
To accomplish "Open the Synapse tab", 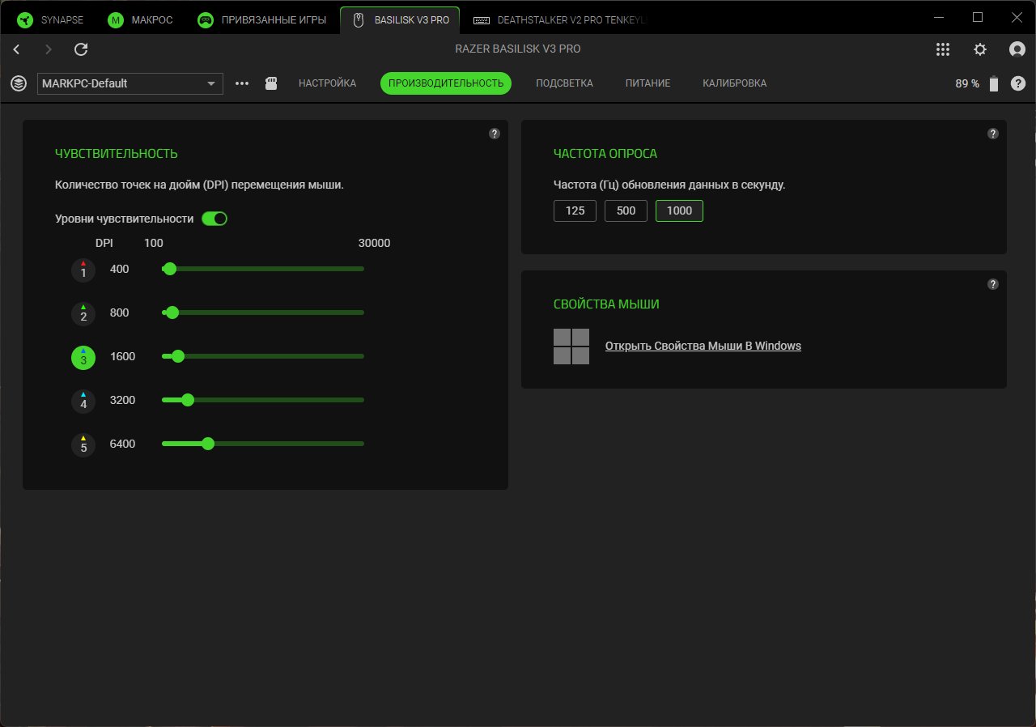I will pyautogui.click(x=51, y=19).
